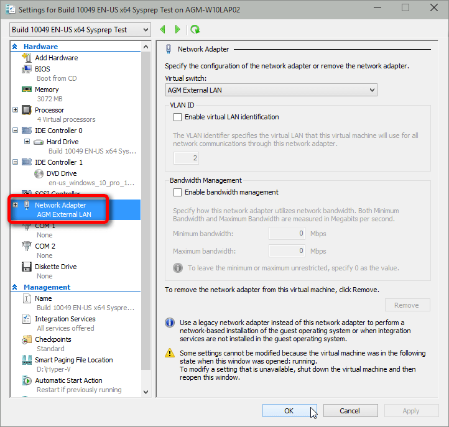Click the green back arrow icon

(163, 29)
